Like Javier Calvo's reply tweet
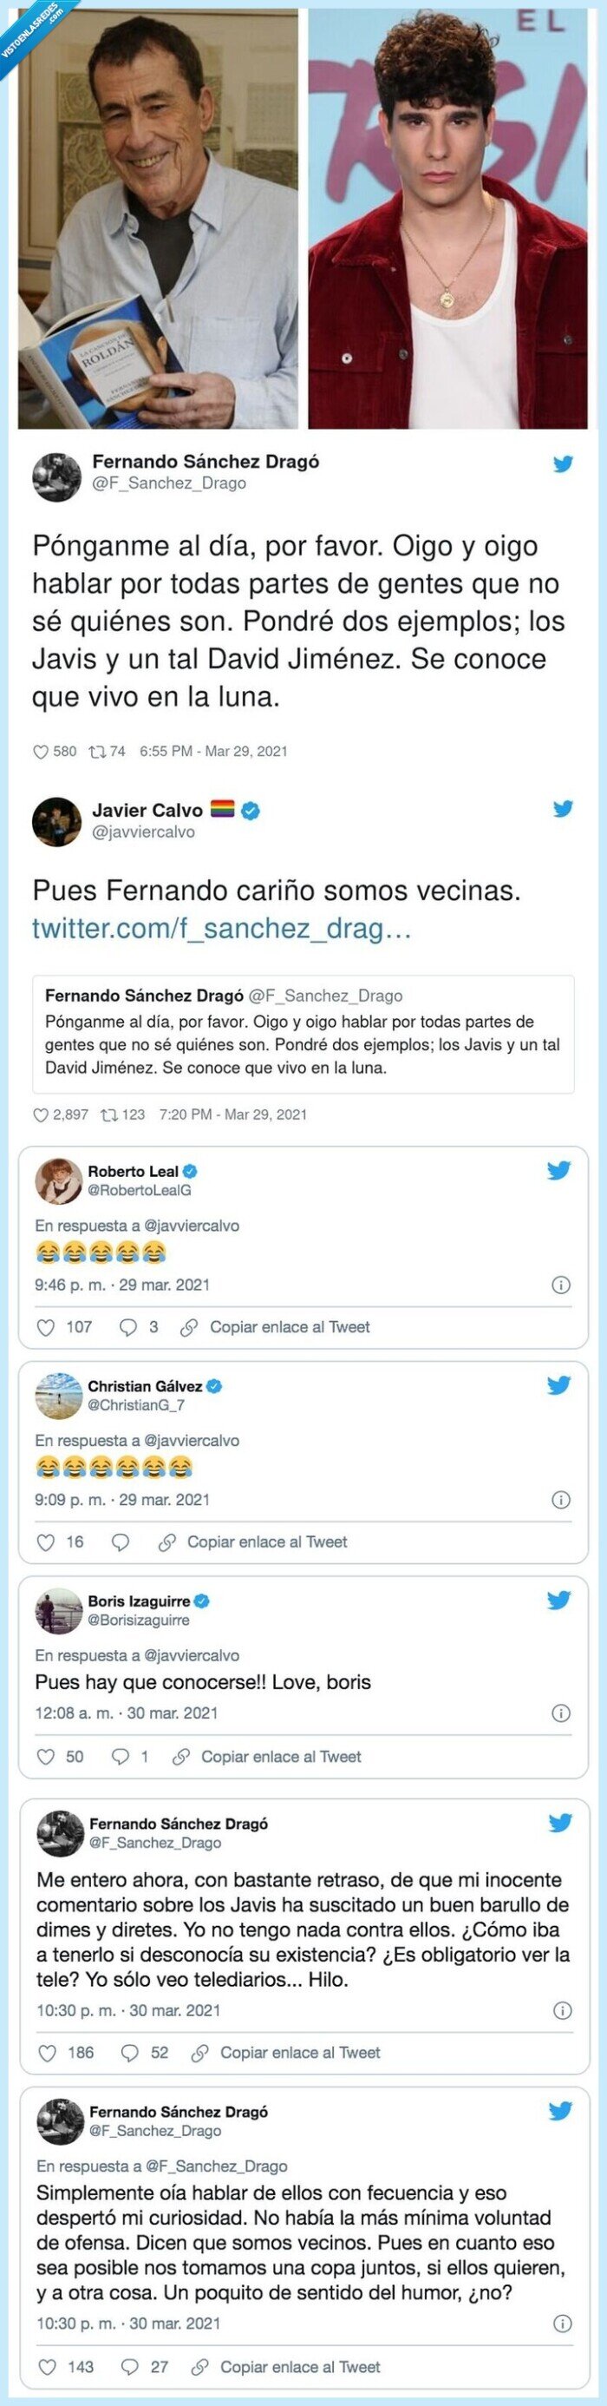Screen dimensions: 607x2406 (x=42, y=1114)
